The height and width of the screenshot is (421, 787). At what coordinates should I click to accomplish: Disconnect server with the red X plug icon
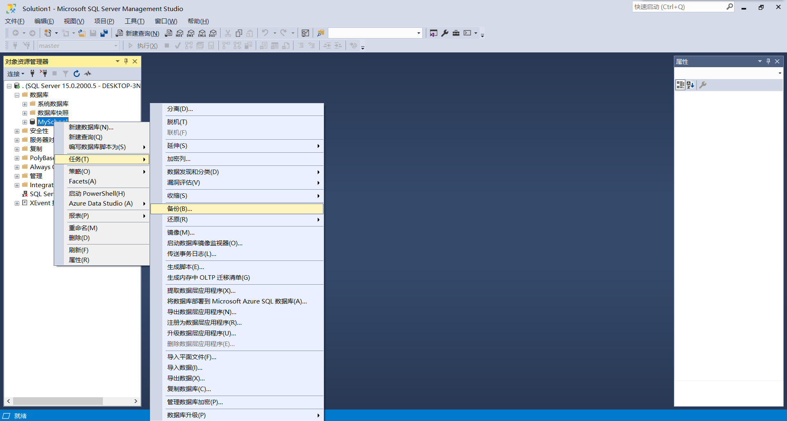coord(43,74)
